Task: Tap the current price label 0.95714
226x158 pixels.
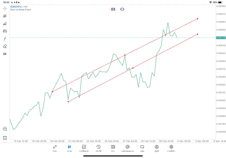Action: [221, 37]
